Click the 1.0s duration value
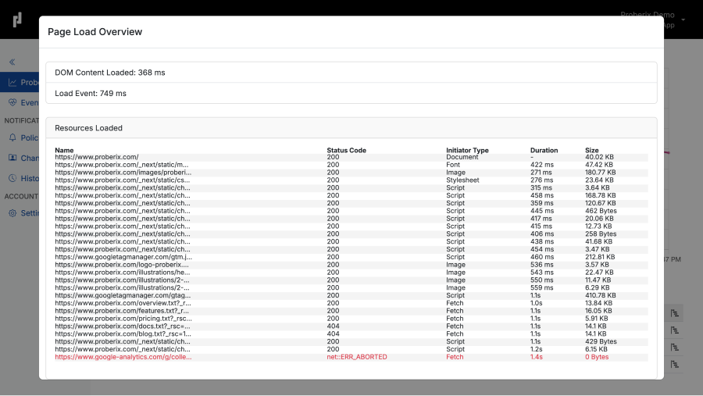 (x=537, y=303)
